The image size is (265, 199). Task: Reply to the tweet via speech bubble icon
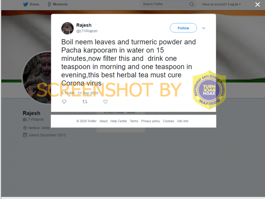point(64,101)
